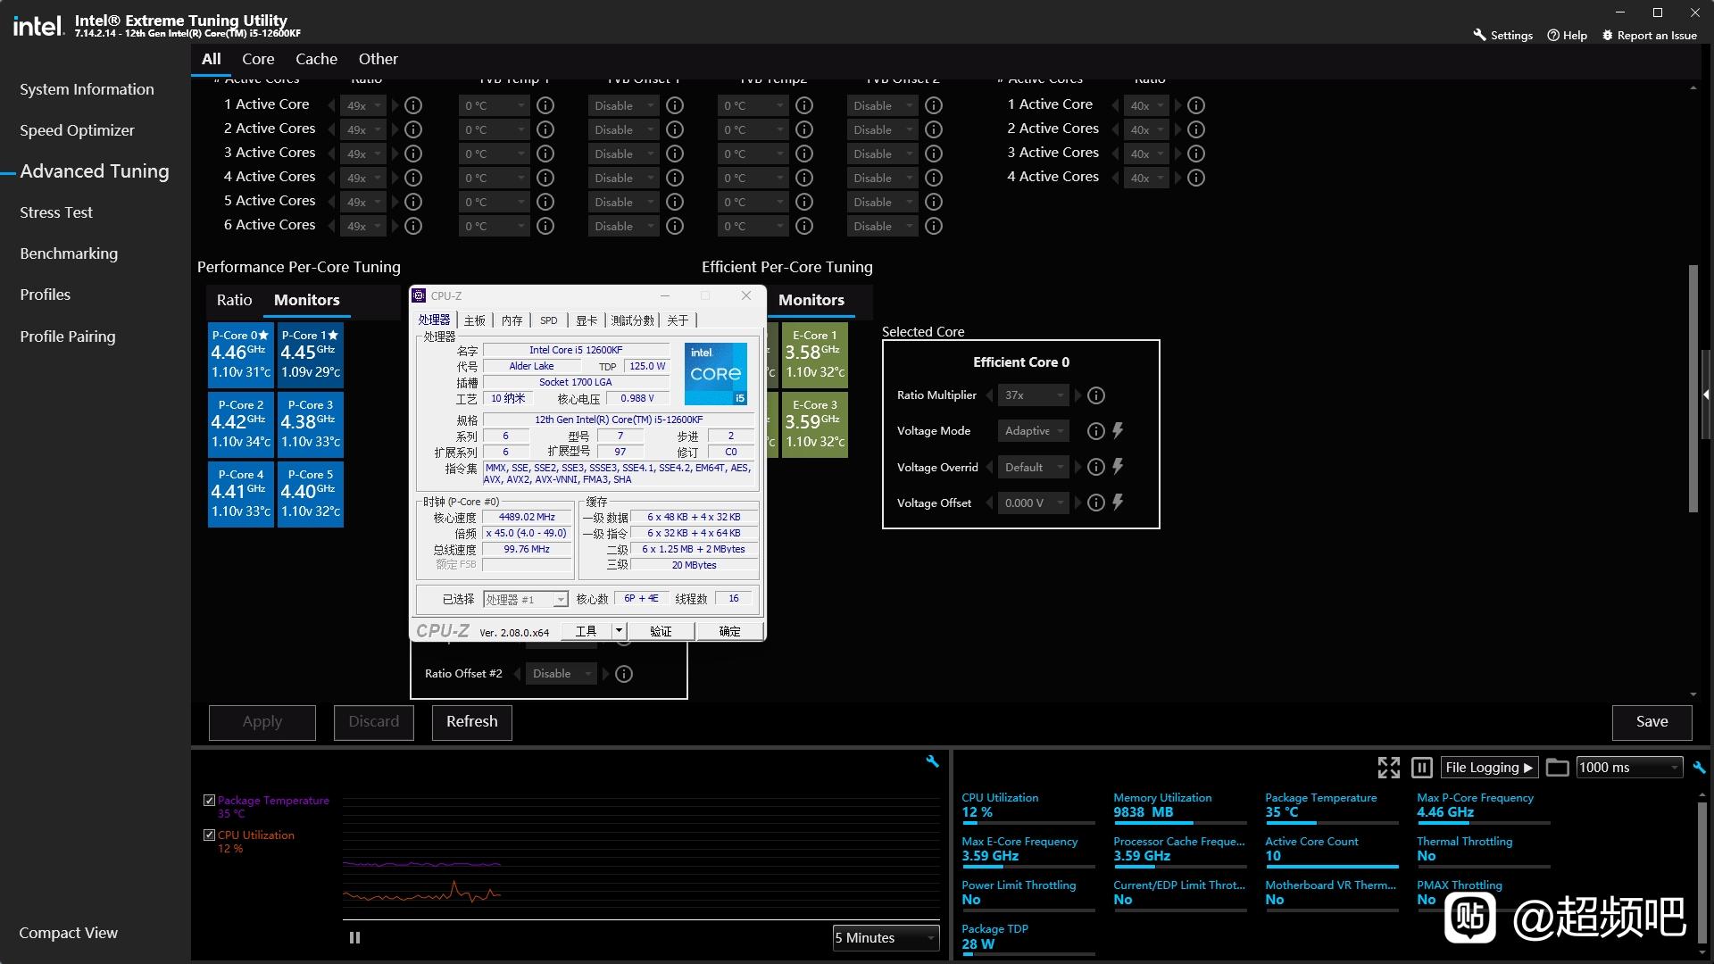Show info icon for Voltage Mode

point(1096,431)
